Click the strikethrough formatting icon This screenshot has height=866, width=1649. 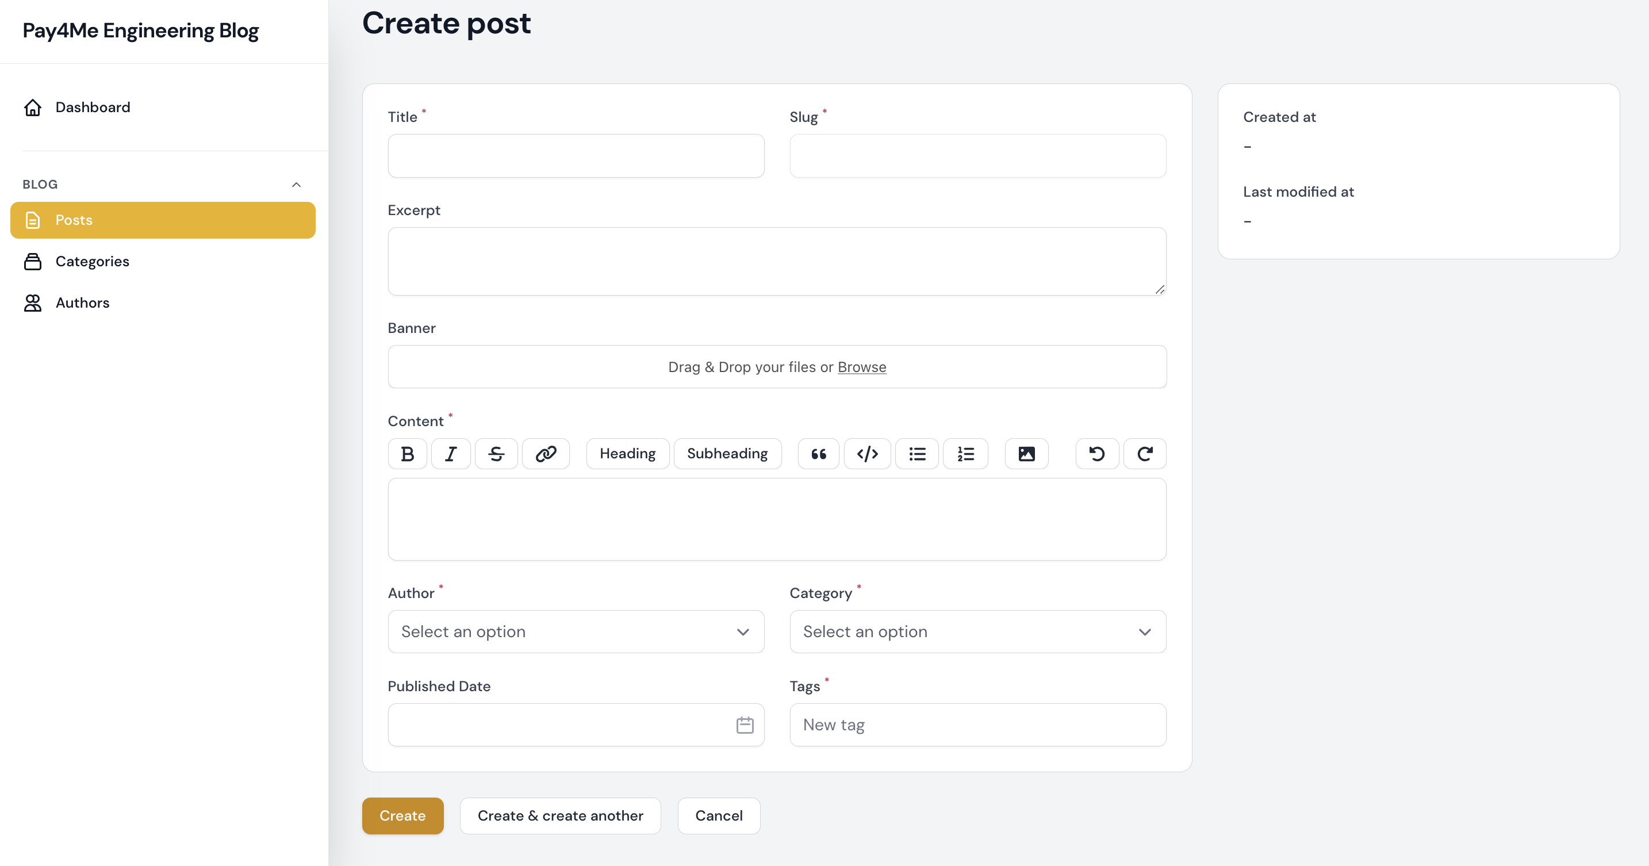pyautogui.click(x=496, y=454)
